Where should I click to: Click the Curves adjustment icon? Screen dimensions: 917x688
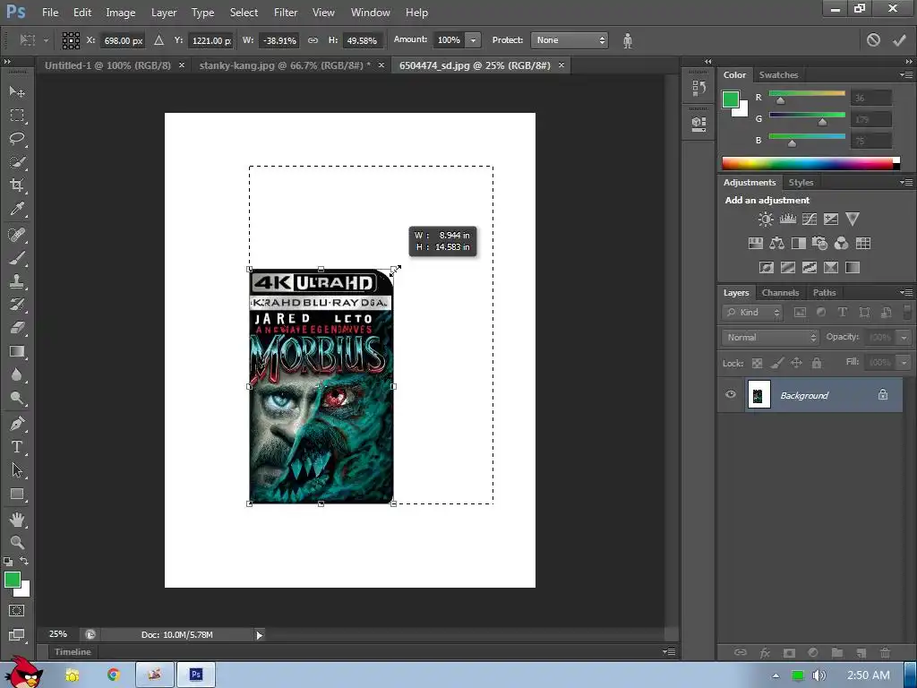(810, 219)
